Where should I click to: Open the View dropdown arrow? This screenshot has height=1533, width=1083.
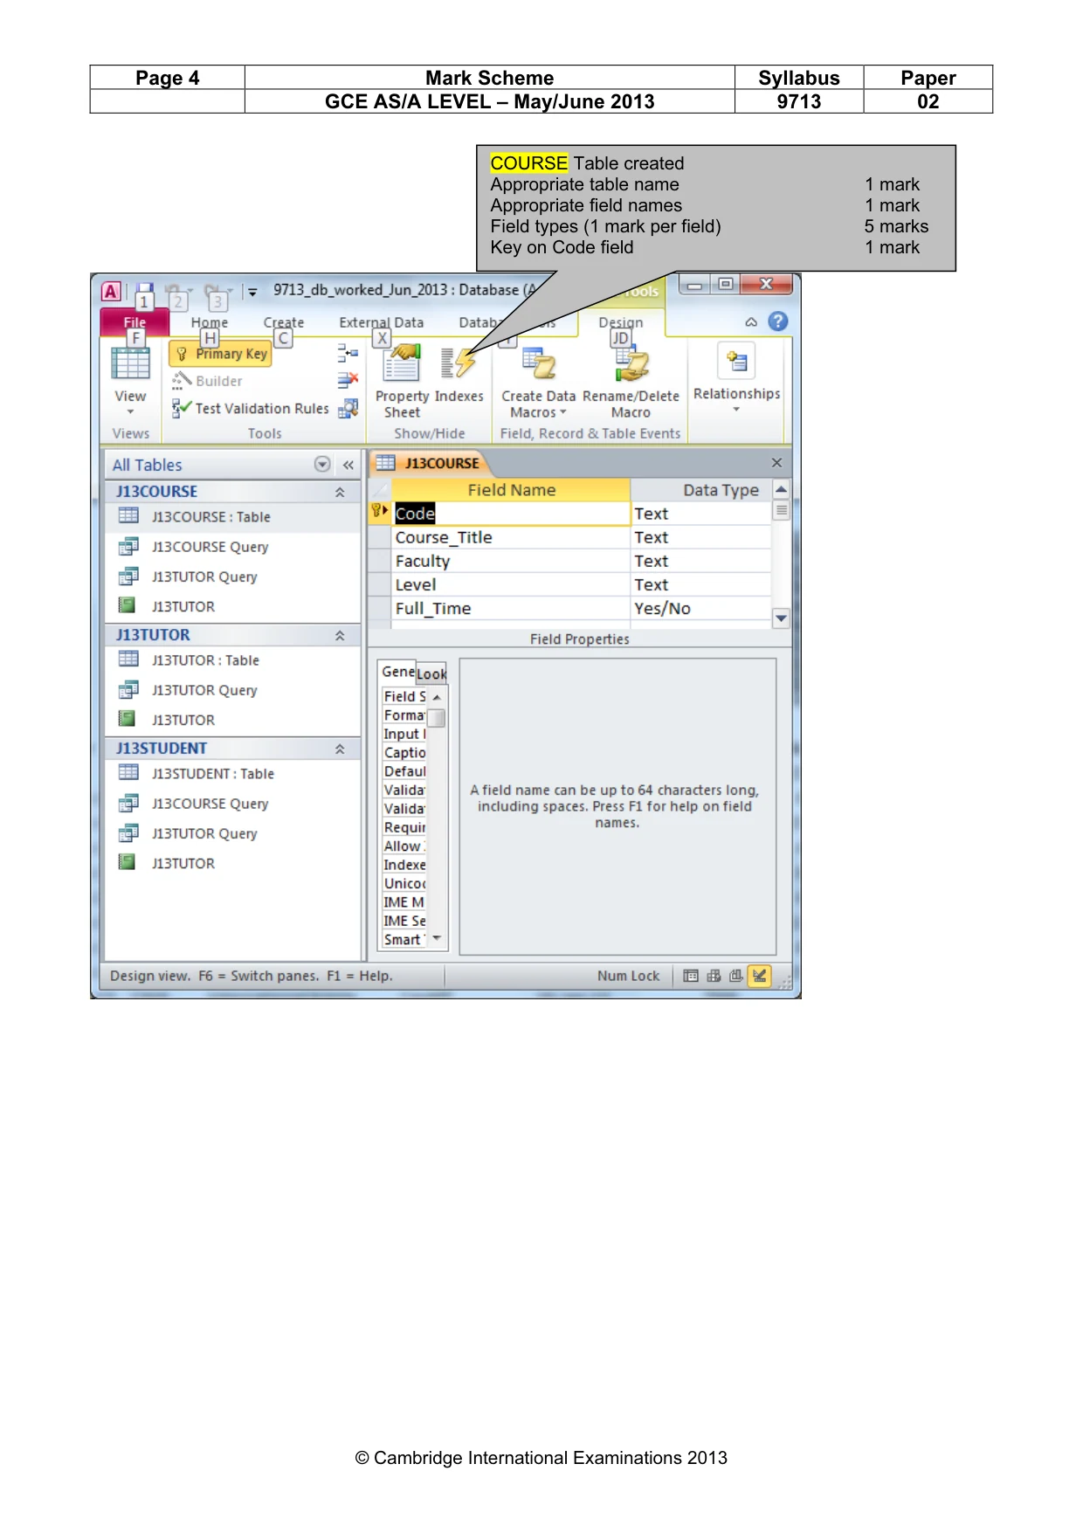tap(131, 412)
